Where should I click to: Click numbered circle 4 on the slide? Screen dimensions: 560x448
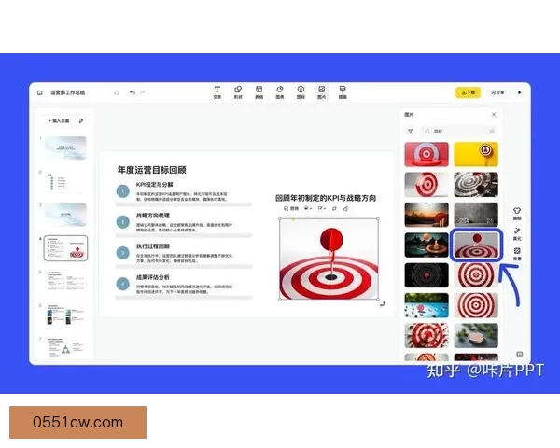(123, 284)
